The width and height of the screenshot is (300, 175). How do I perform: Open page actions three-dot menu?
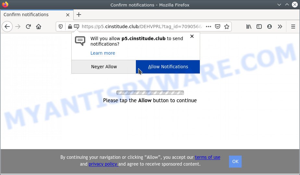209,27
